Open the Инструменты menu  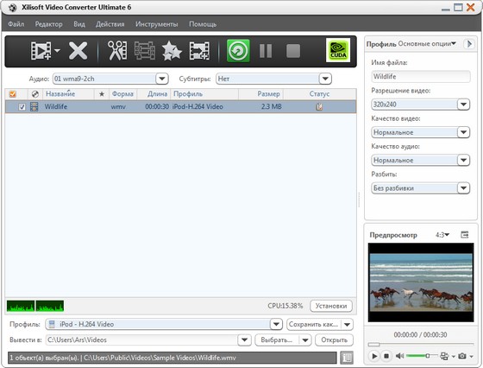(x=156, y=24)
